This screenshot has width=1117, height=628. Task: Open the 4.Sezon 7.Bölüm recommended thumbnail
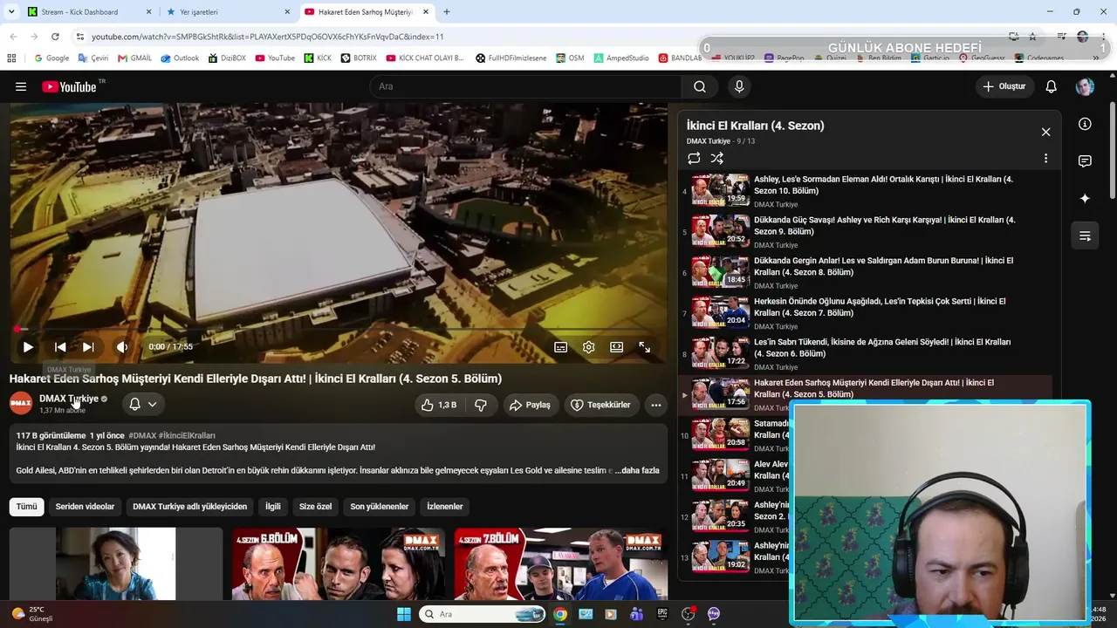pos(561,564)
